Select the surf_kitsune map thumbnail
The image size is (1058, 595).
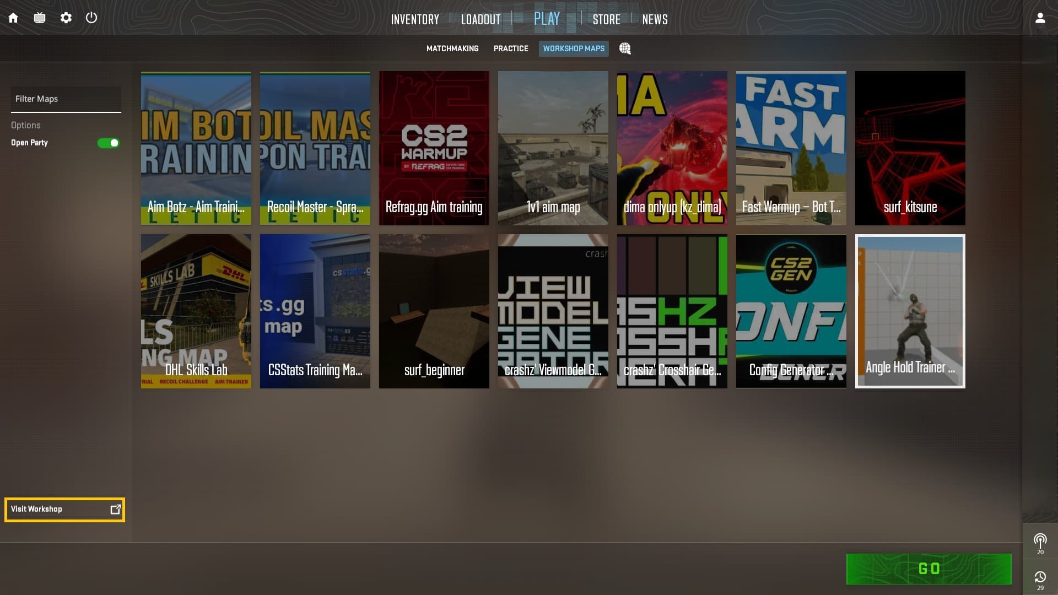910,148
